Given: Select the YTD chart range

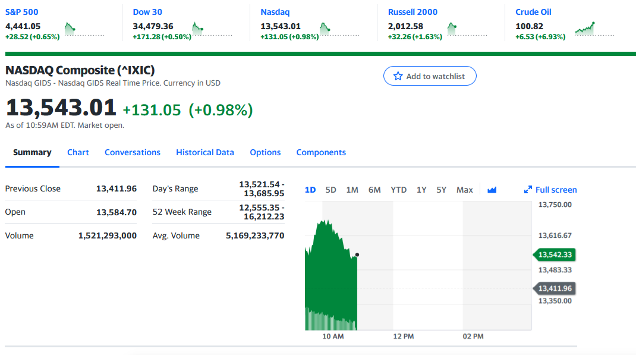Looking at the screenshot, I should [x=398, y=190].
